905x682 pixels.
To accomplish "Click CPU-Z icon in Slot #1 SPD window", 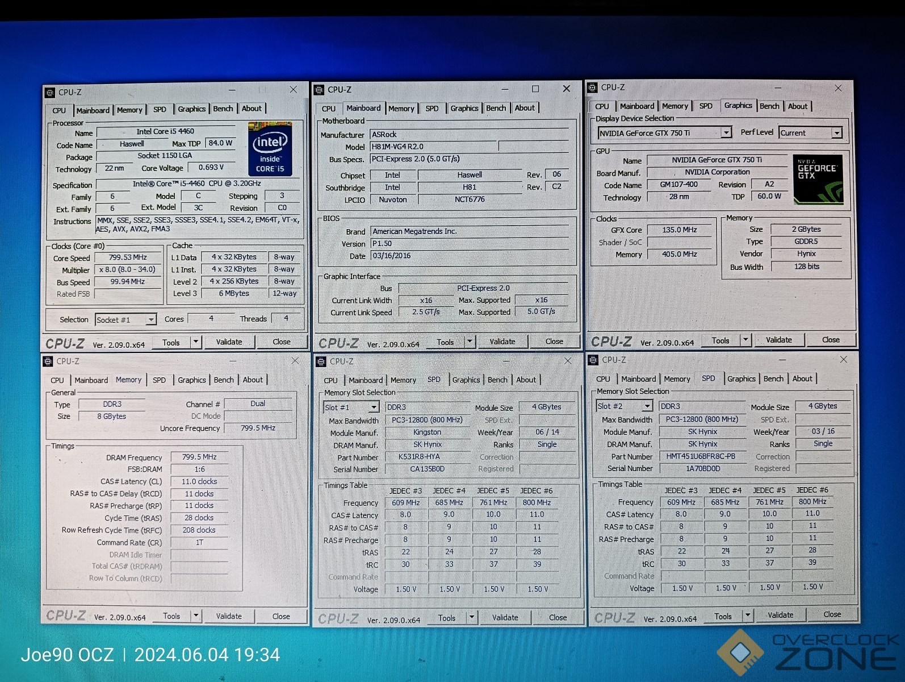I will tap(321, 361).
